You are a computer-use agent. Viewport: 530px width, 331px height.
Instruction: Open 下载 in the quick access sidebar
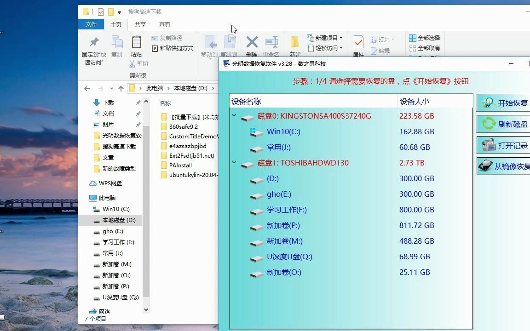[x=108, y=103]
